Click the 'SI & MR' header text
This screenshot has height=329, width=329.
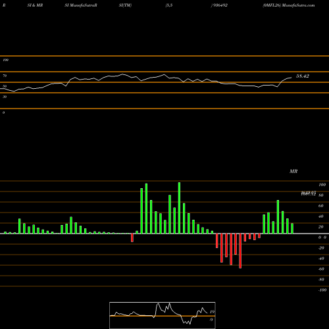pyautogui.click(x=35, y=5)
